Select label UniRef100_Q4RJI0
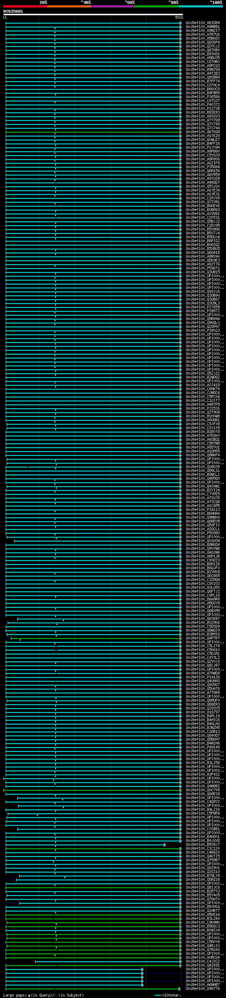 [203, 945]
